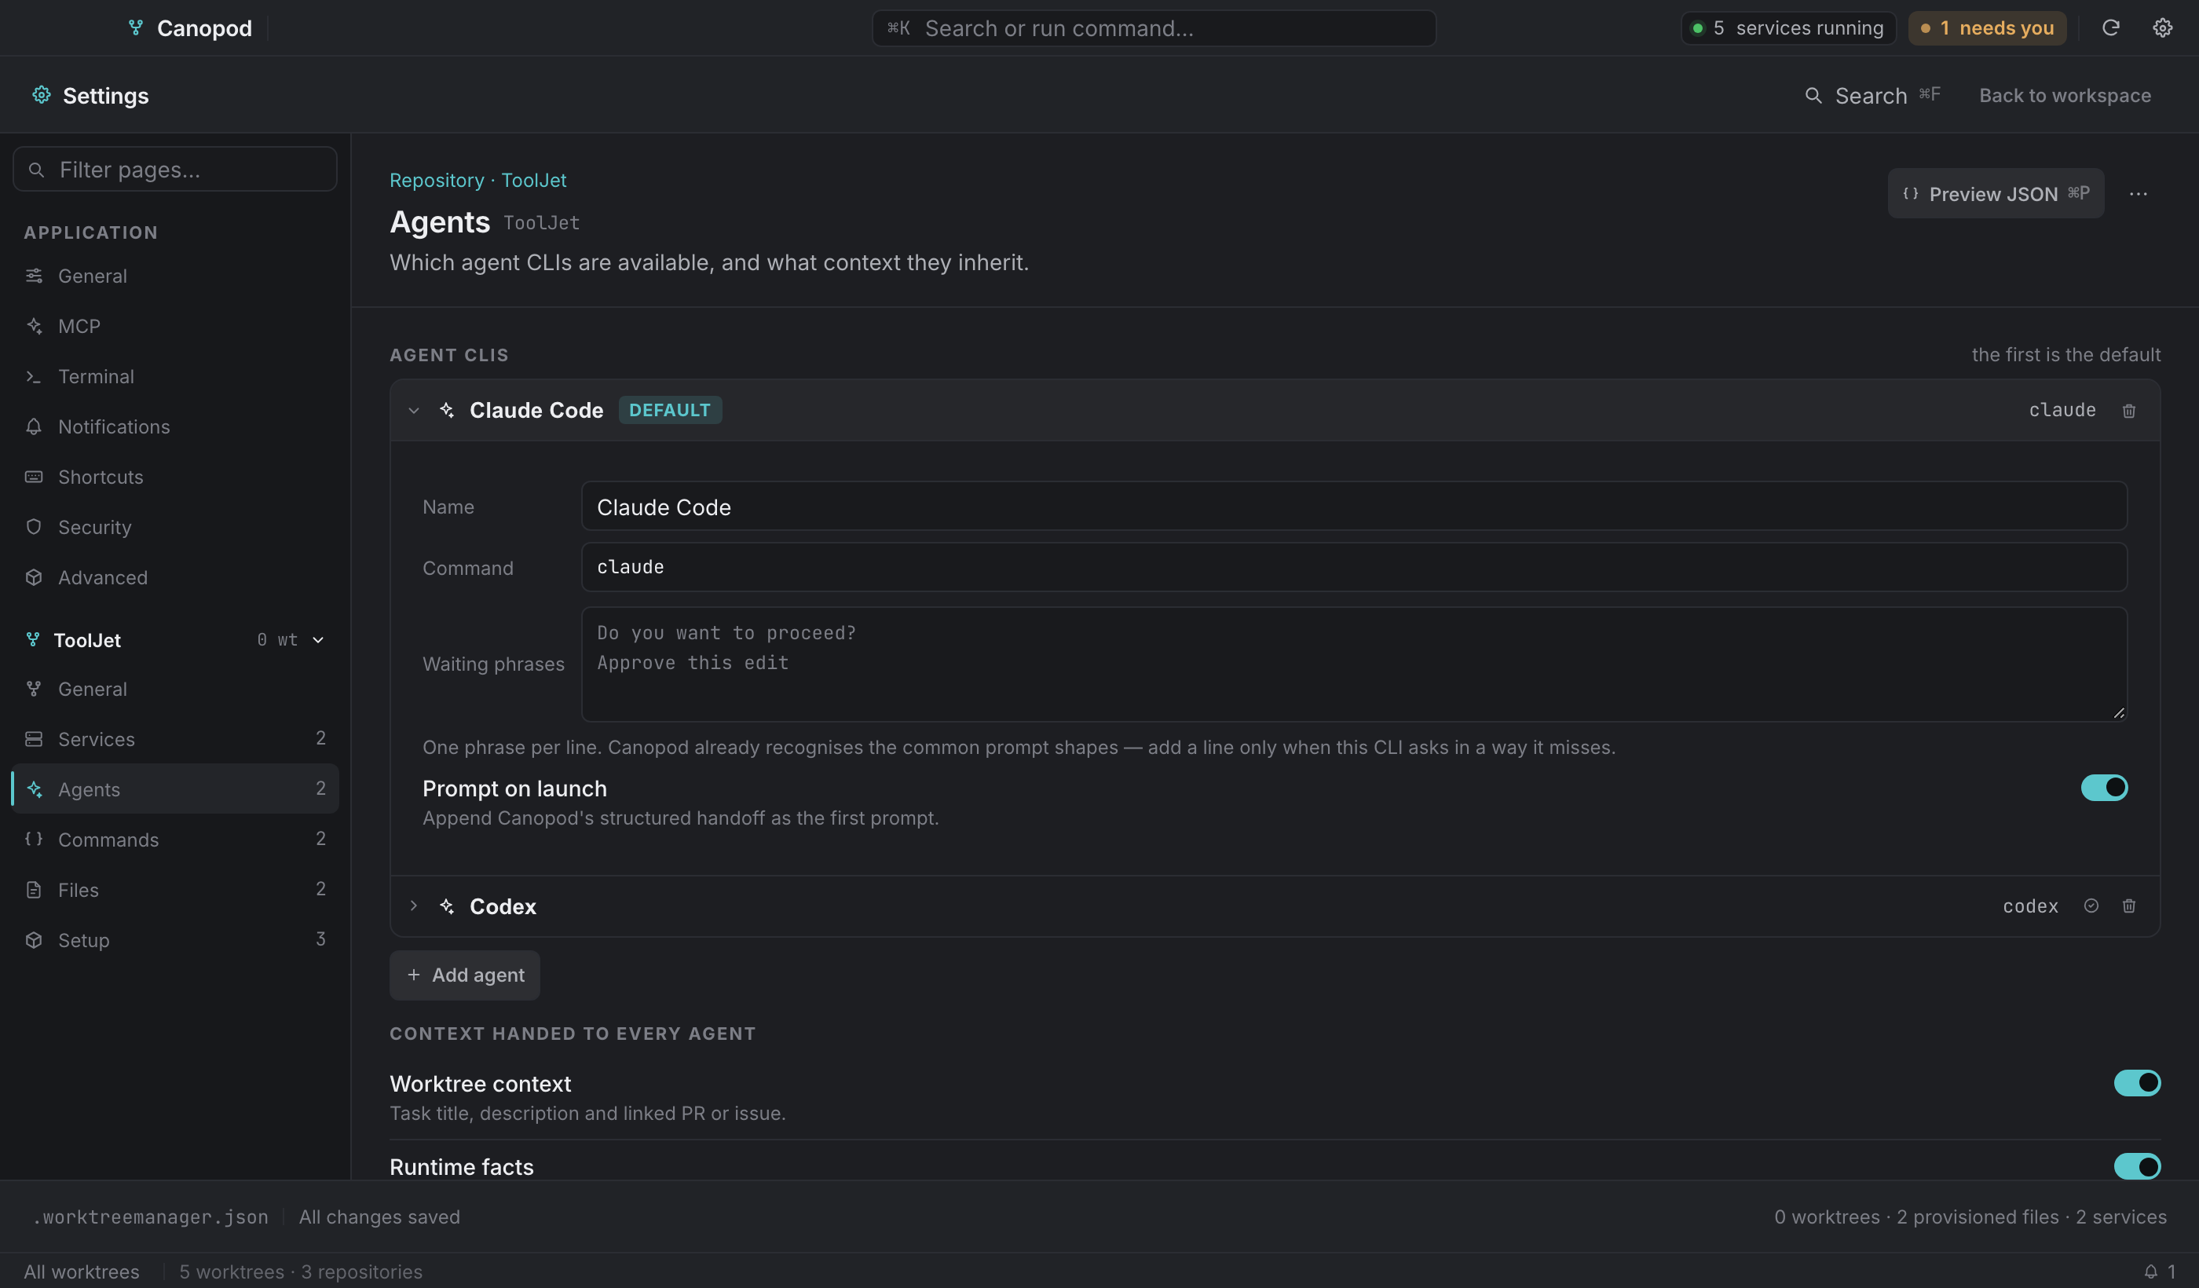
Task: Open the Advanced settings page
Action: [174, 578]
